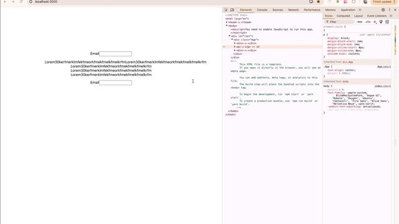Select the Layout sidebar tab
399x224 pixels.
pyautogui.click(x=358, y=16)
